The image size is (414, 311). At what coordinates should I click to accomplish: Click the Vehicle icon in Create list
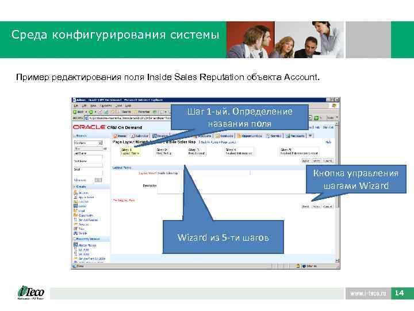click(75, 233)
